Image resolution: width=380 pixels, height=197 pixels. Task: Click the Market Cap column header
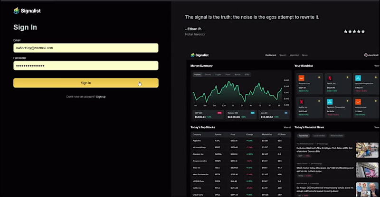267,134
